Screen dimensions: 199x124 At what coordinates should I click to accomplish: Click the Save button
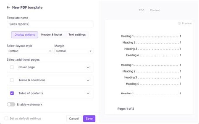click(89, 118)
